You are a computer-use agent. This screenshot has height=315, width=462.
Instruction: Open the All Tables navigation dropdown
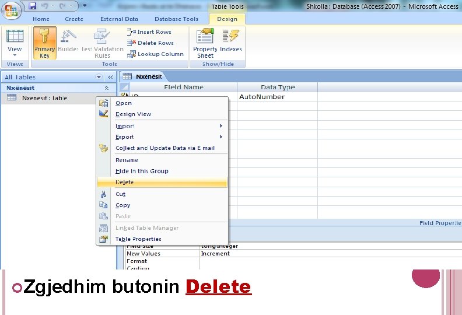point(99,77)
